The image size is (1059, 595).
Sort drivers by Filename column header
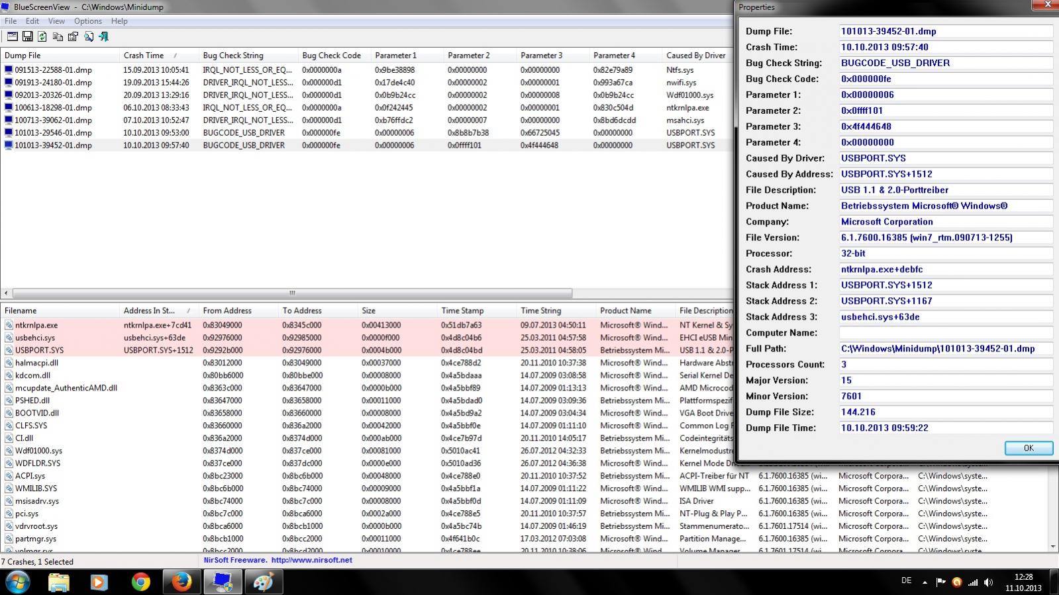coord(60,310)
